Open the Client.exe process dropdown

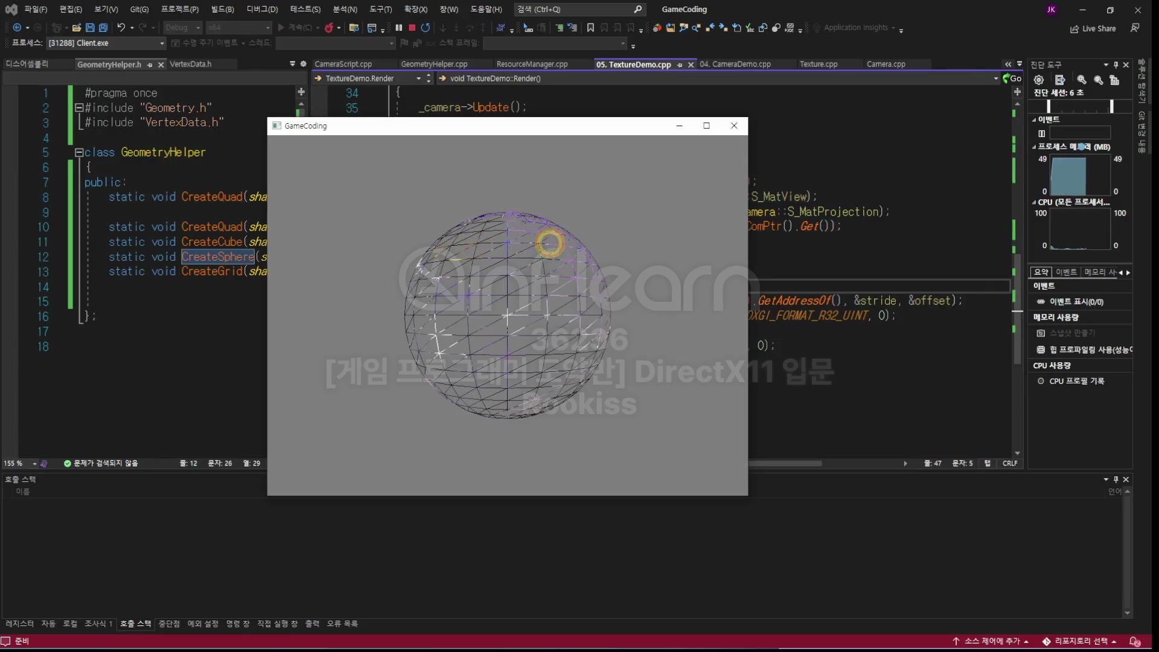(x=162, y=43)
